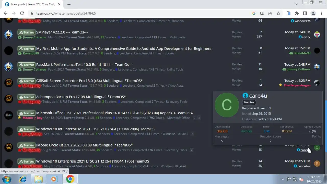Share this page via share icon
The image size is (327, 184).
pos(270,13)
